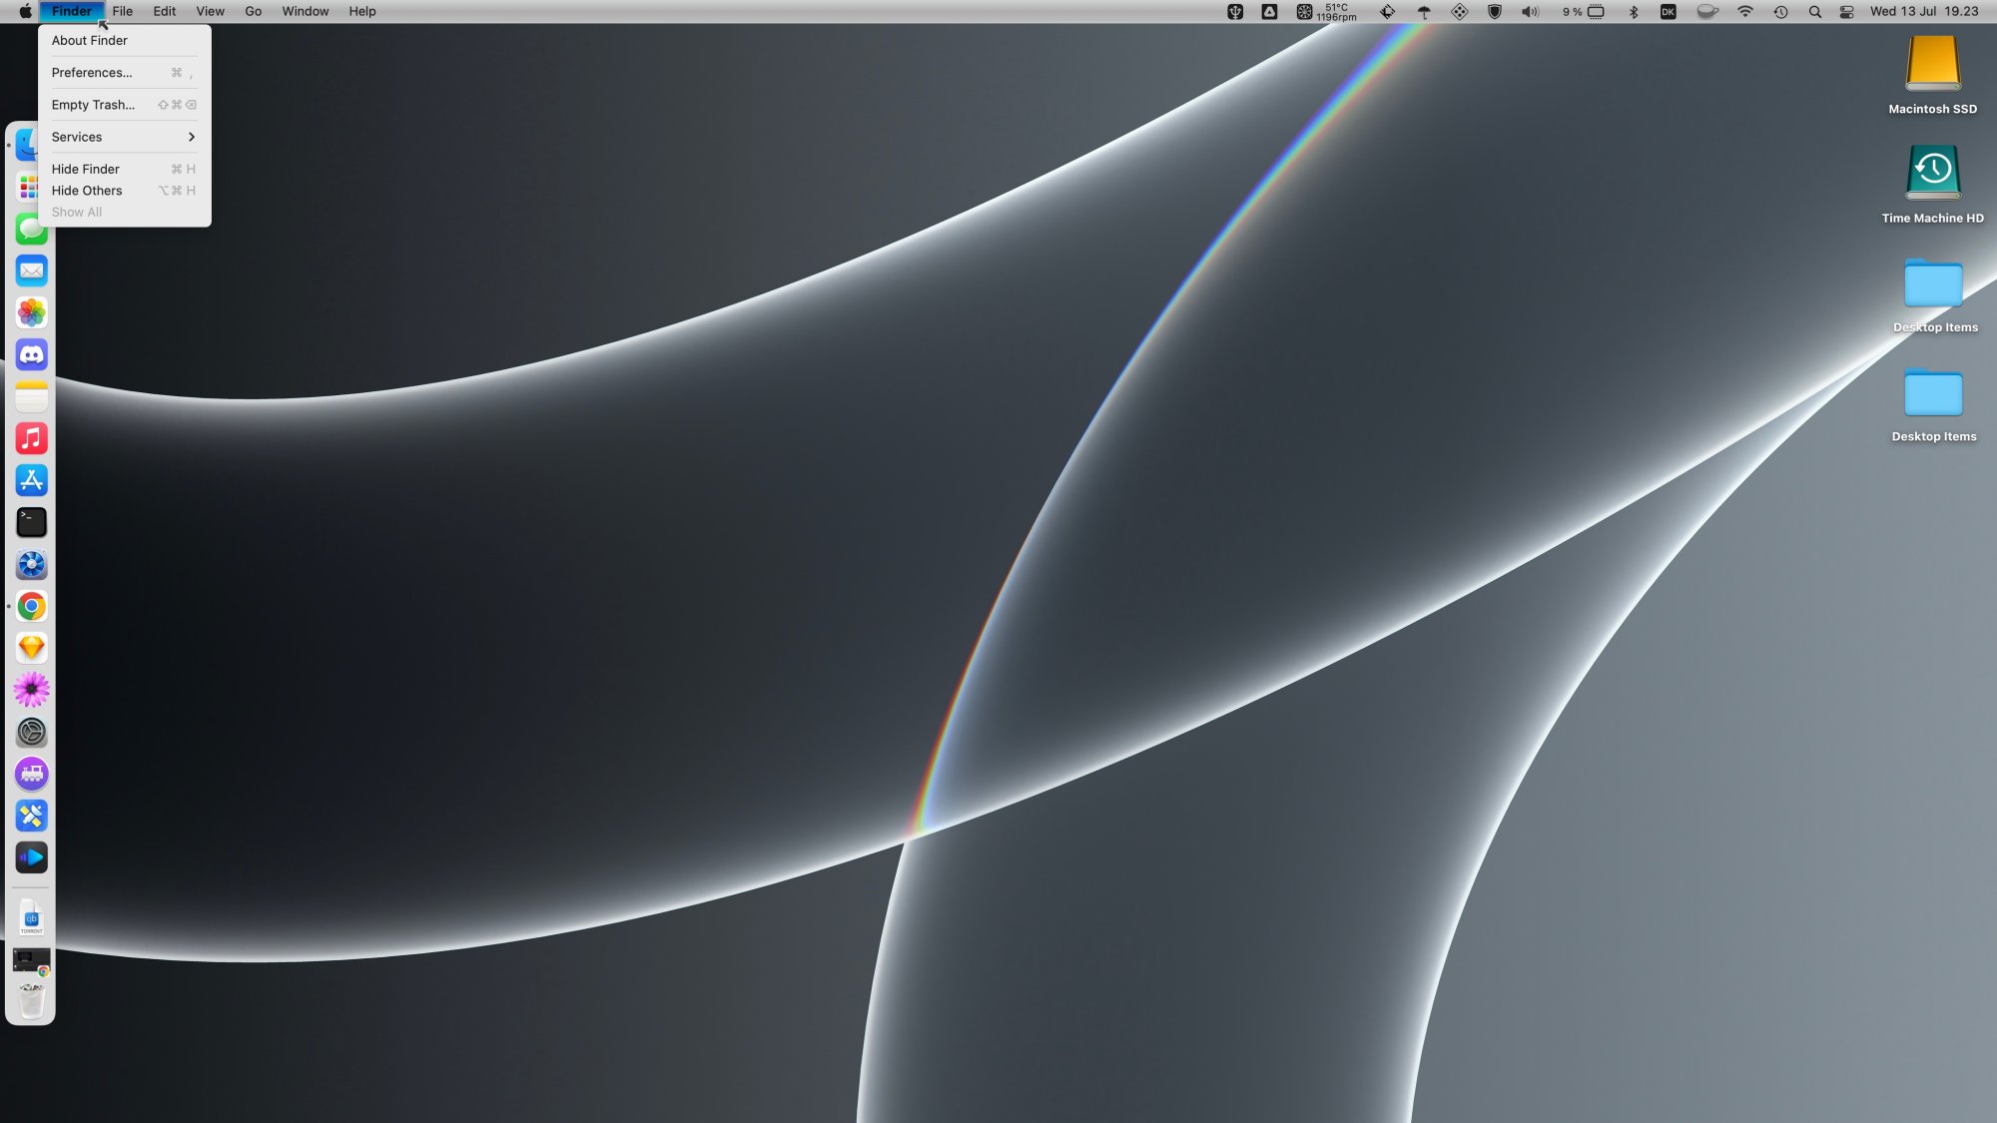Viewport: 1997px width, 1123px height.
Task: Select the Time Machine HD drive
Action: click(1932, 173)
